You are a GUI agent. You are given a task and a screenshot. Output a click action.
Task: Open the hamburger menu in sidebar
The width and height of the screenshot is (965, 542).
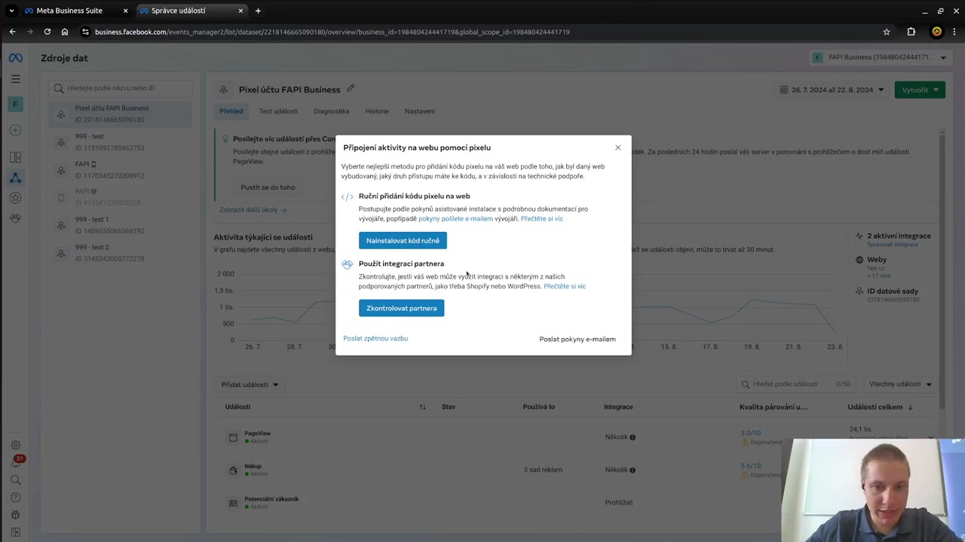pyautogui.click(x=15, y=79)
